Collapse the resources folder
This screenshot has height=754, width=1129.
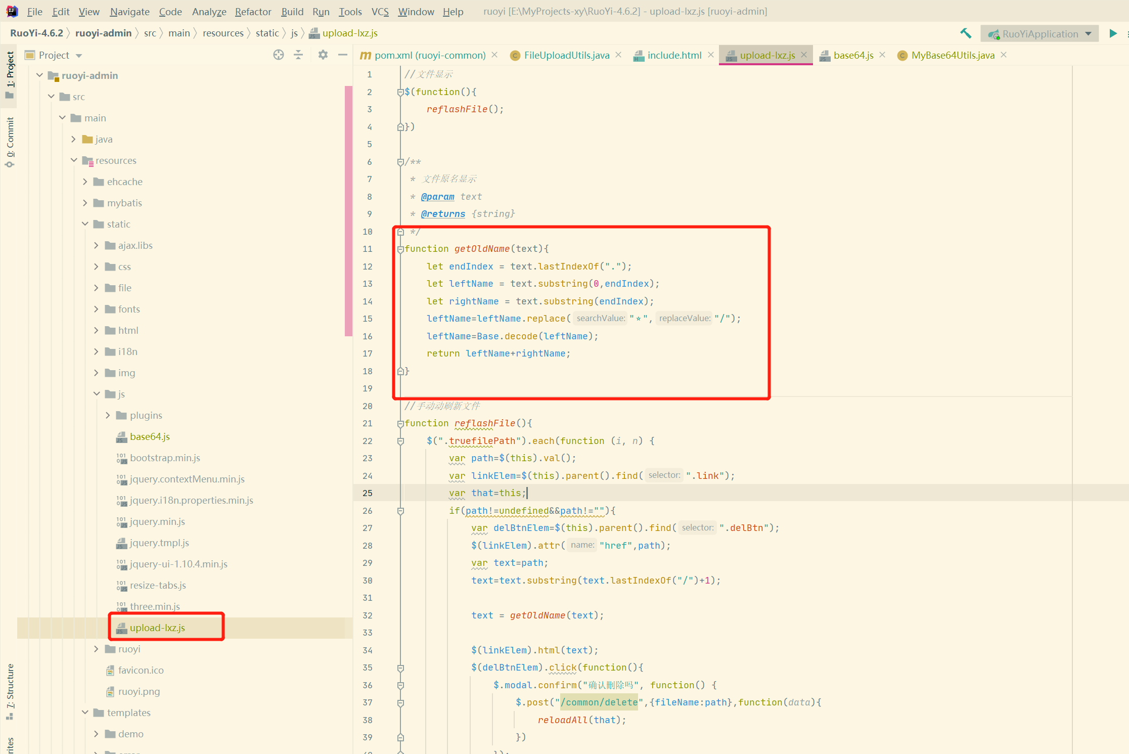[73, 160]
